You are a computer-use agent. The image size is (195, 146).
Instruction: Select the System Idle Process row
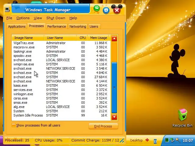61,115
